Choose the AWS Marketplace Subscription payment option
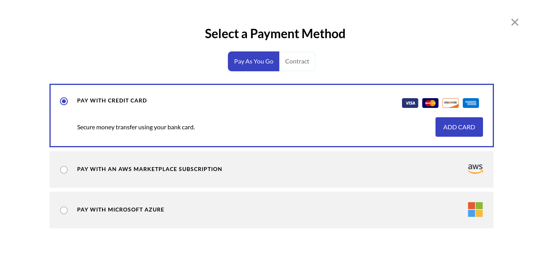Screen dimensions: 543x268 64,170
